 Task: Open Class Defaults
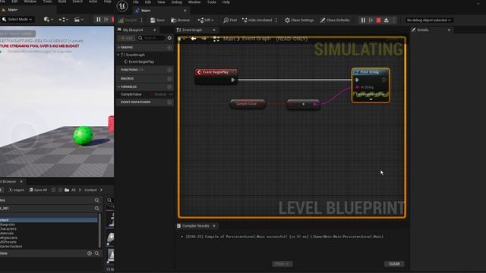(x=335, y=20)
